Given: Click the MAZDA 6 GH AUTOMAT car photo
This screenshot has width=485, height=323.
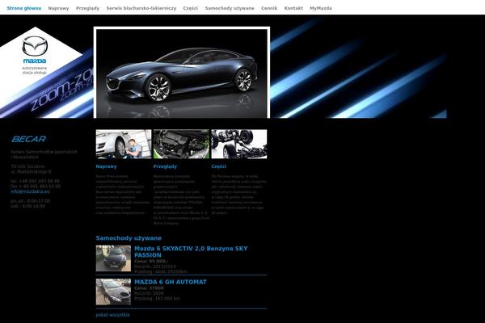Looking at the screenshot, I should pyautogui.click(x=113, y=292).
